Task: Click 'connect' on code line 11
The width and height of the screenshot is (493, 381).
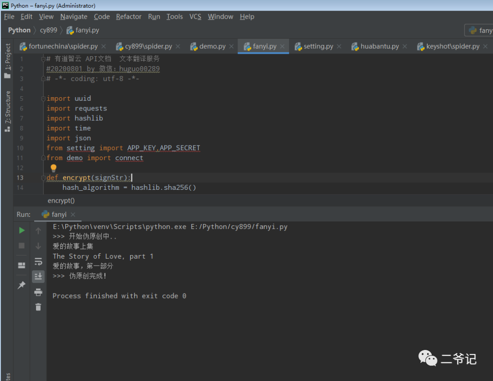Action: (x=129, y=158)
